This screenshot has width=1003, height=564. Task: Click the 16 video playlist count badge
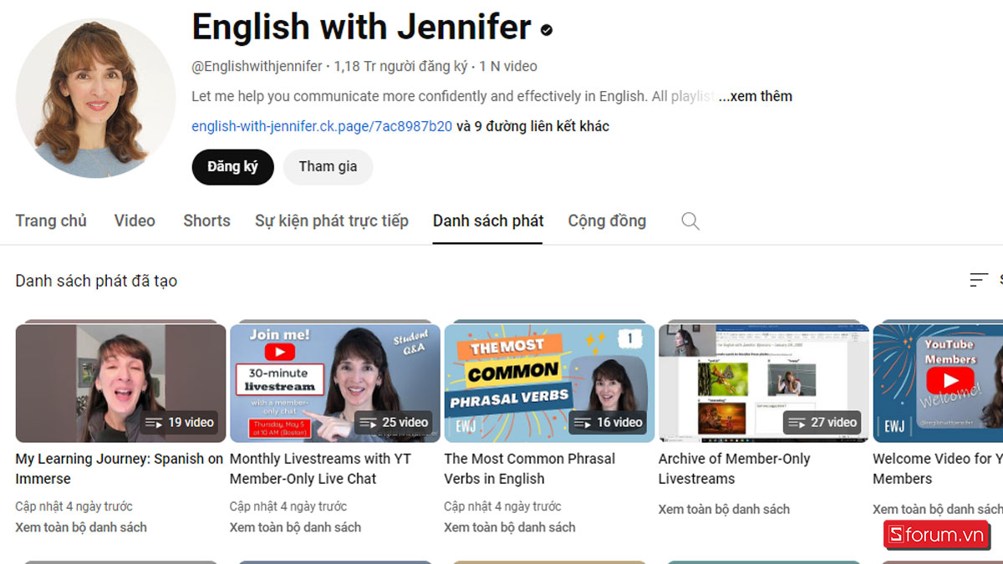[608, 422]
